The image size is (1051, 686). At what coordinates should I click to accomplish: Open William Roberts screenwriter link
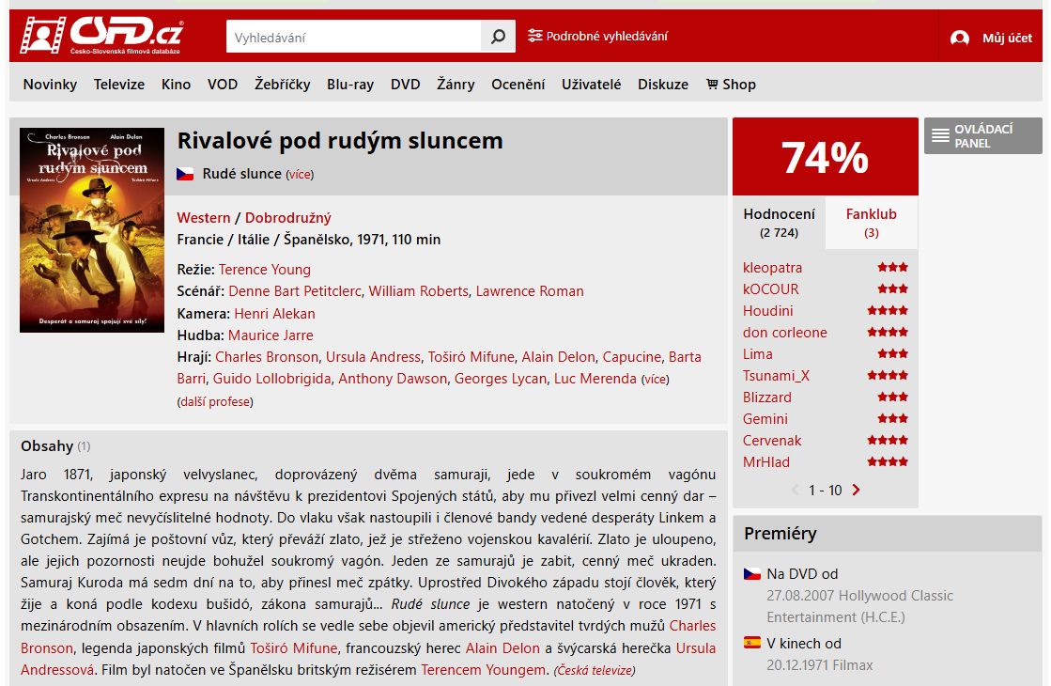tap(418, 291)
